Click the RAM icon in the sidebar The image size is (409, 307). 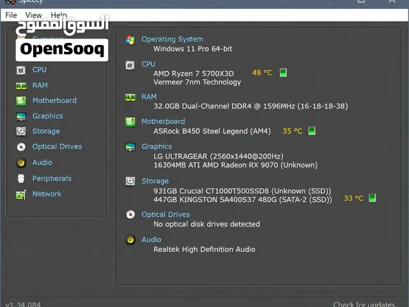click(x=21, y=86)
